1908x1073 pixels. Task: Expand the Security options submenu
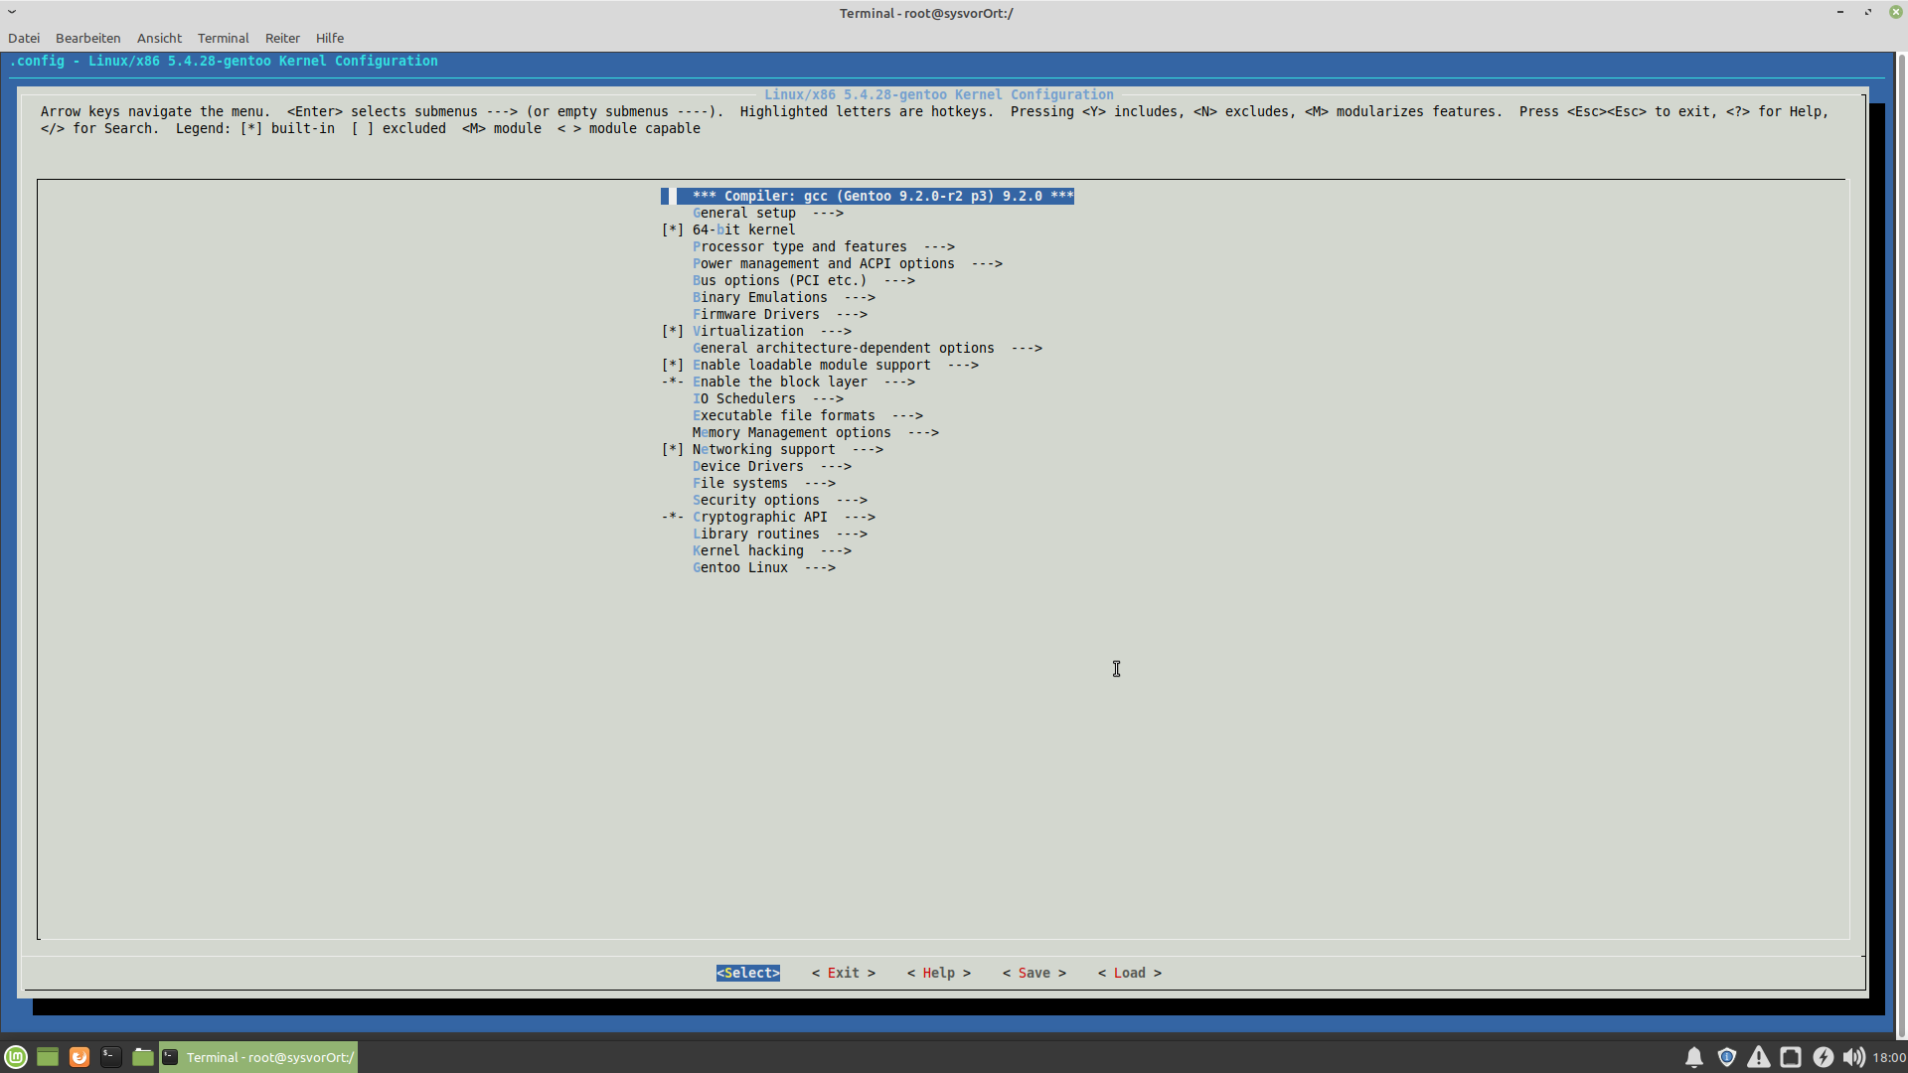click(779, 500)
